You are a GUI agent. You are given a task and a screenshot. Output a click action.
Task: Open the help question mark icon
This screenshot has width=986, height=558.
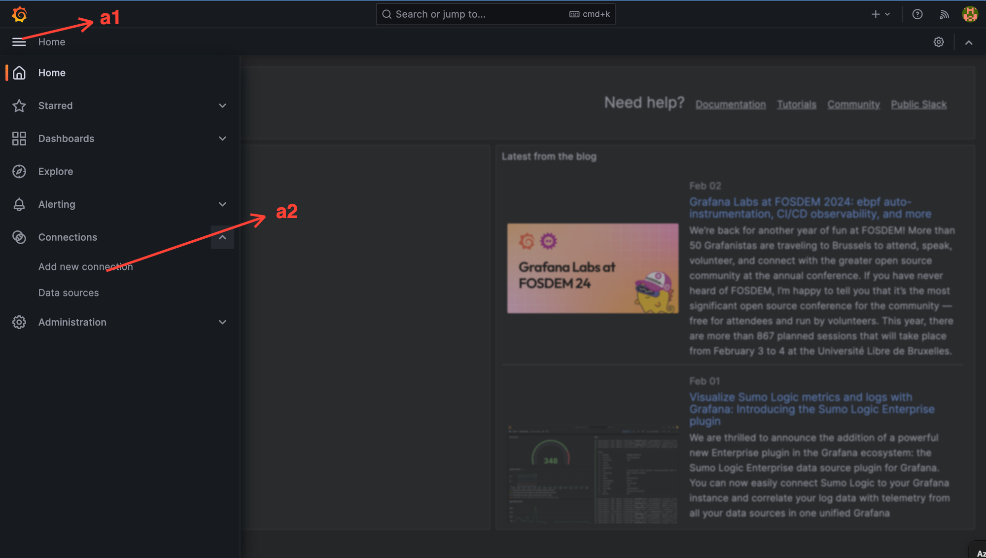point(917,14)
